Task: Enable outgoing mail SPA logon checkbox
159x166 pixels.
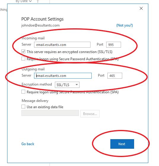Action: pyautogui.click(x=23, y=92)
